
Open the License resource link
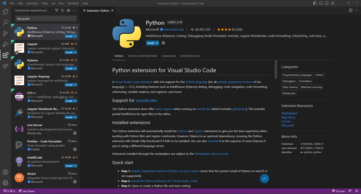point(286,121)
